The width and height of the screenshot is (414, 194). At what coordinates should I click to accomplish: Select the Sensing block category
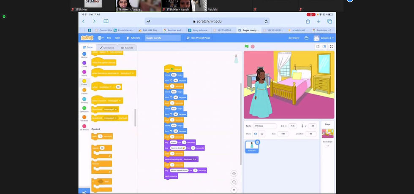coord(84,100)
